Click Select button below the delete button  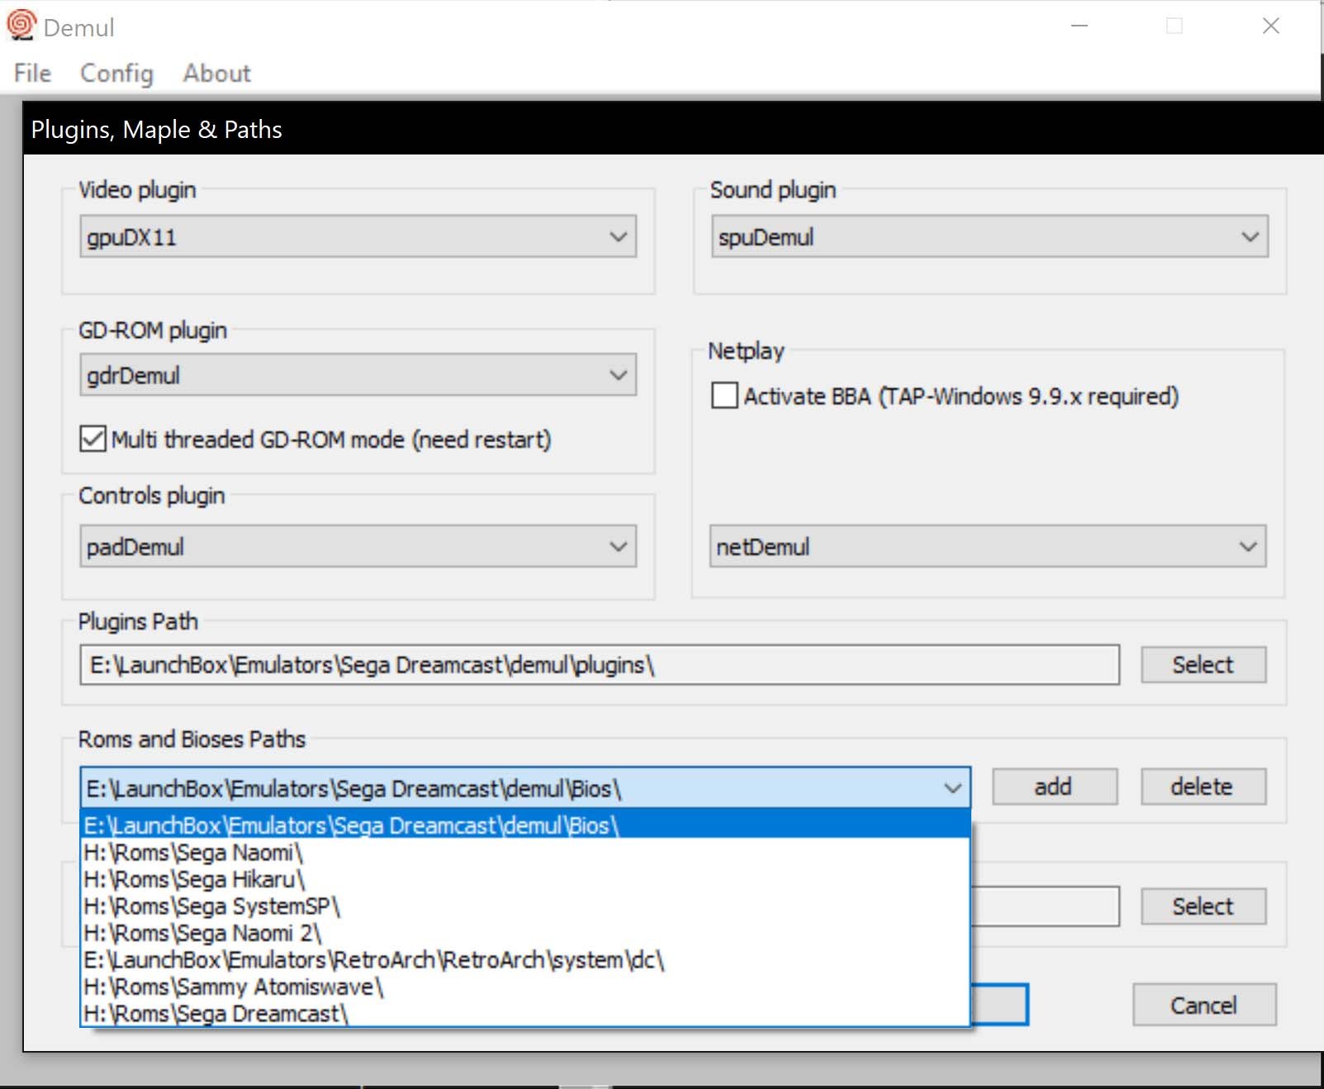[1203, 906]
